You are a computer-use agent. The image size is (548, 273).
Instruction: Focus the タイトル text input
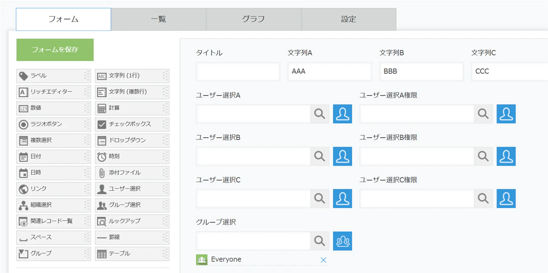click(x=238, y=72)
